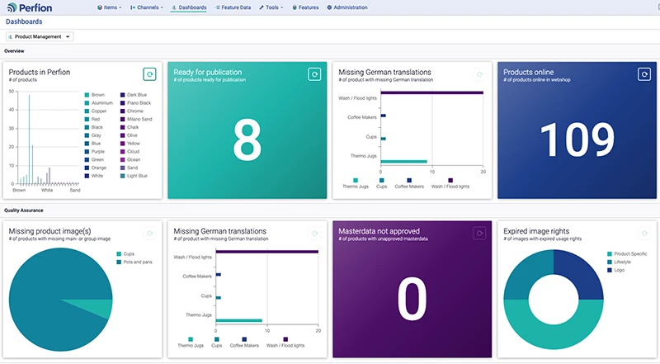Toggle Lifestyle donut legend entry
This screenshot has width=660, height=364.
tap(619, 262)
